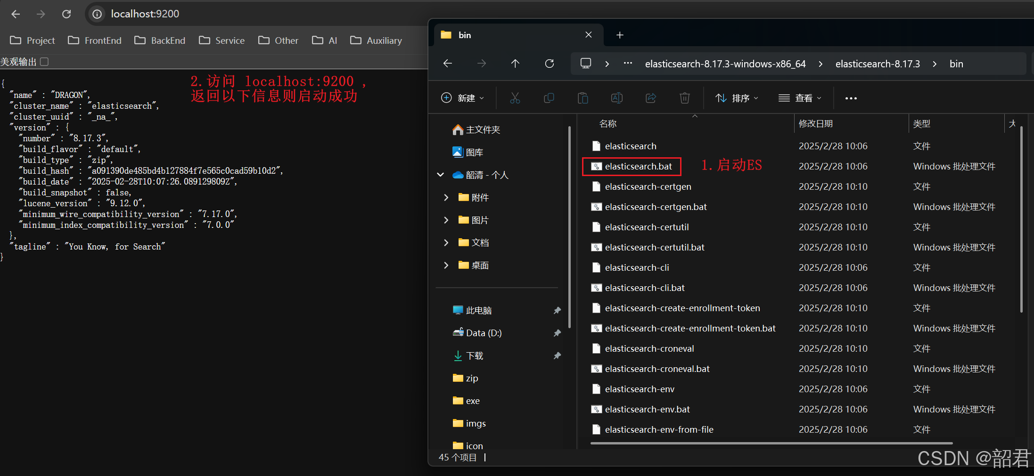Select the elasticsearch-env-from-file file

point(652,429)
